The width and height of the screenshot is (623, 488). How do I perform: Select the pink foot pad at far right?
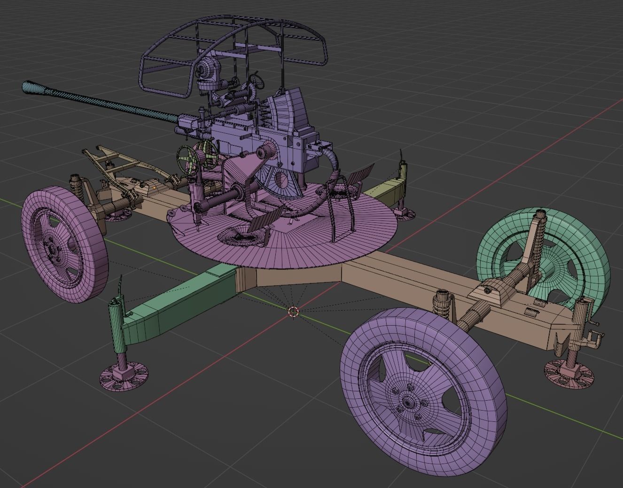click(569, 374)
